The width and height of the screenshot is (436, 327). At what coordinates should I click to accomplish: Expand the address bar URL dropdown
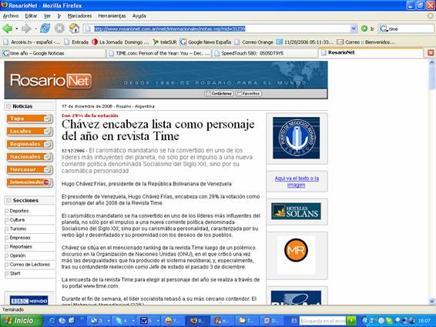tap(354, 28)
